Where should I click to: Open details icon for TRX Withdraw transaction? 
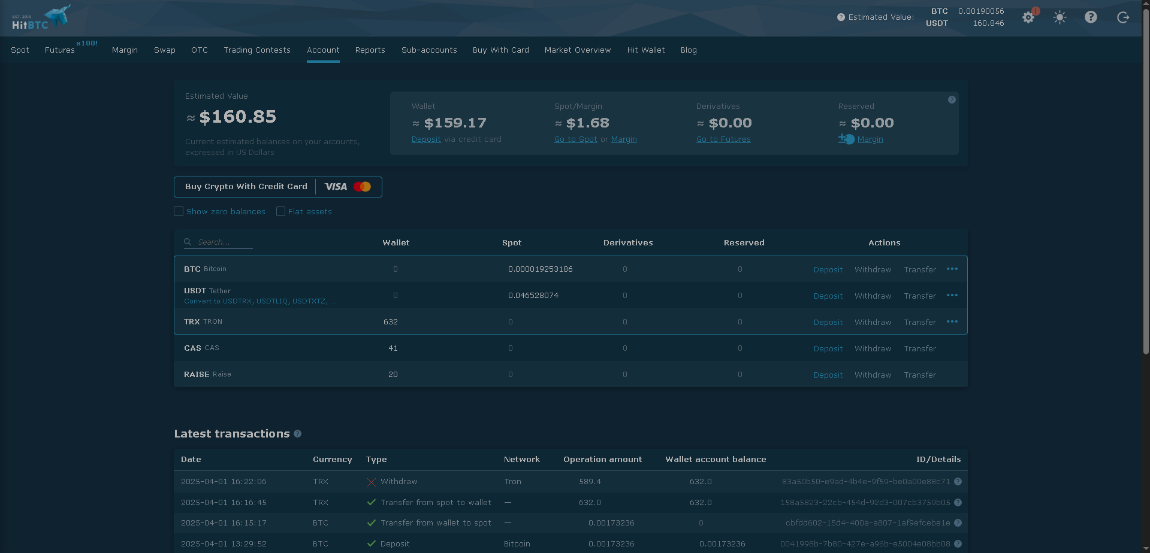tap(958, 482)
